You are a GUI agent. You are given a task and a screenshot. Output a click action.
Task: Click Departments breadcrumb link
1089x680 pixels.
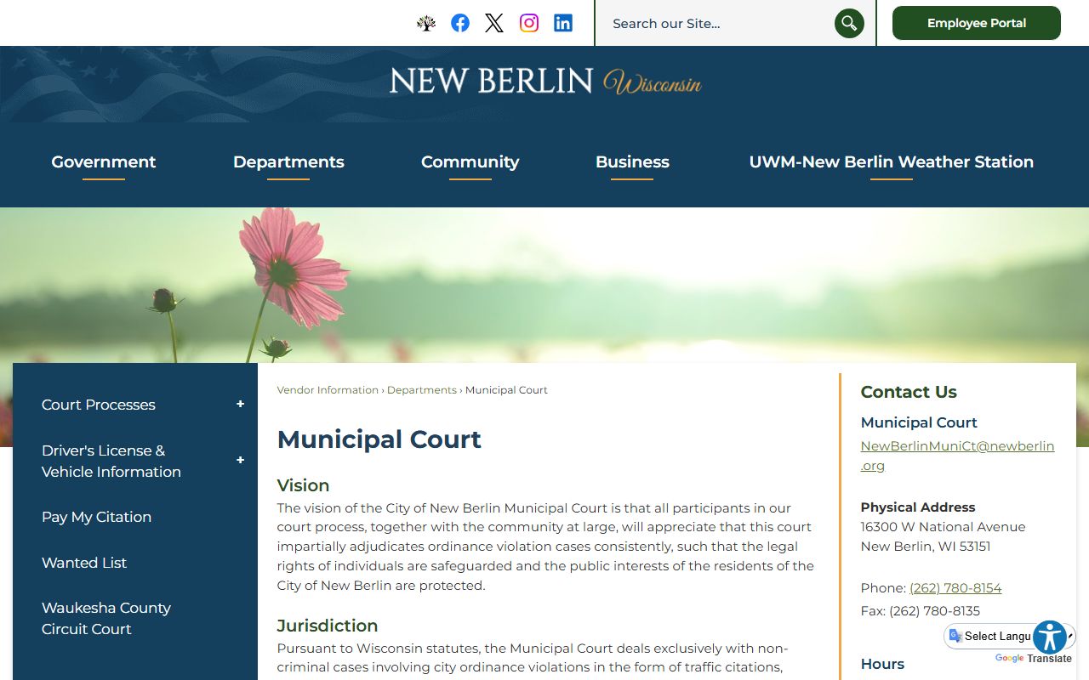422,390
